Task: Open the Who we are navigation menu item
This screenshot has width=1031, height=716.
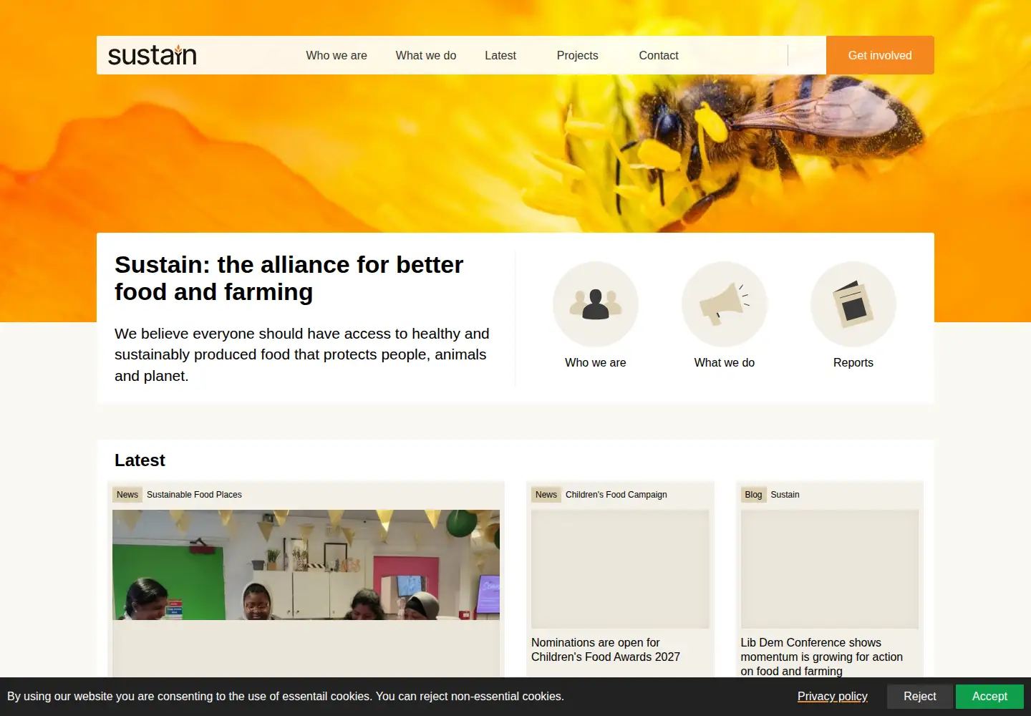Action: 337,55
